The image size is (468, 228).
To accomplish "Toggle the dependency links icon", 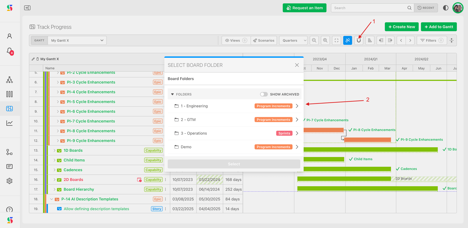I will pos(347,40).
